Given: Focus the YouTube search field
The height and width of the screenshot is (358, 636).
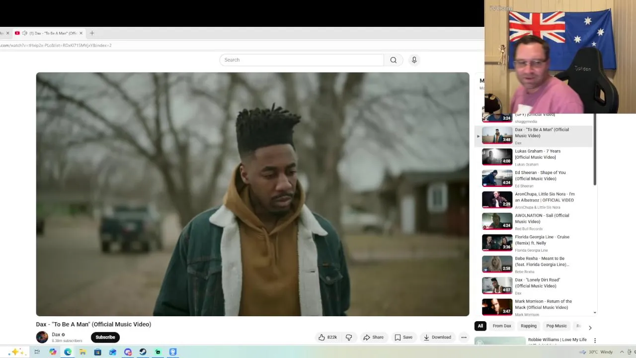Looking at the screenshot, I should click(302, 60).
